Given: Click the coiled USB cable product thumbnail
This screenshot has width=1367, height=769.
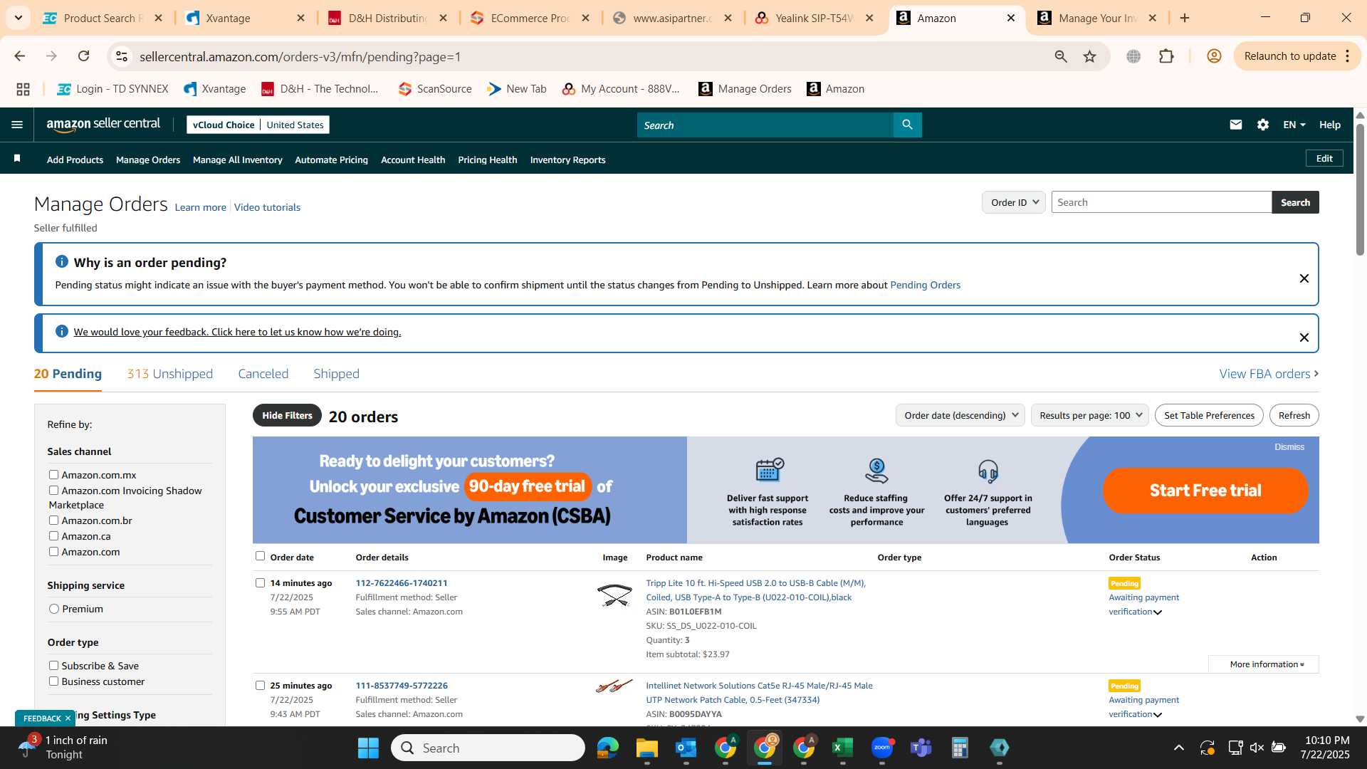Looking at the screenshot, I should (x=614, y=595).
